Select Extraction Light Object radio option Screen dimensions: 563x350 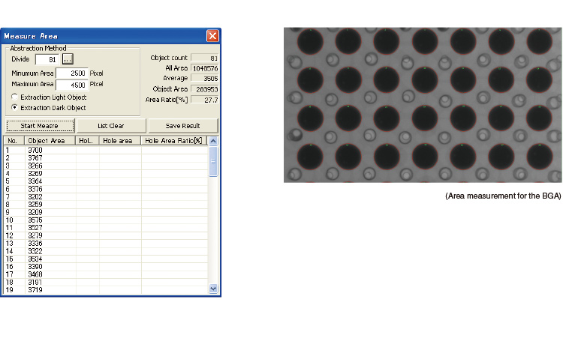(16, 97)
